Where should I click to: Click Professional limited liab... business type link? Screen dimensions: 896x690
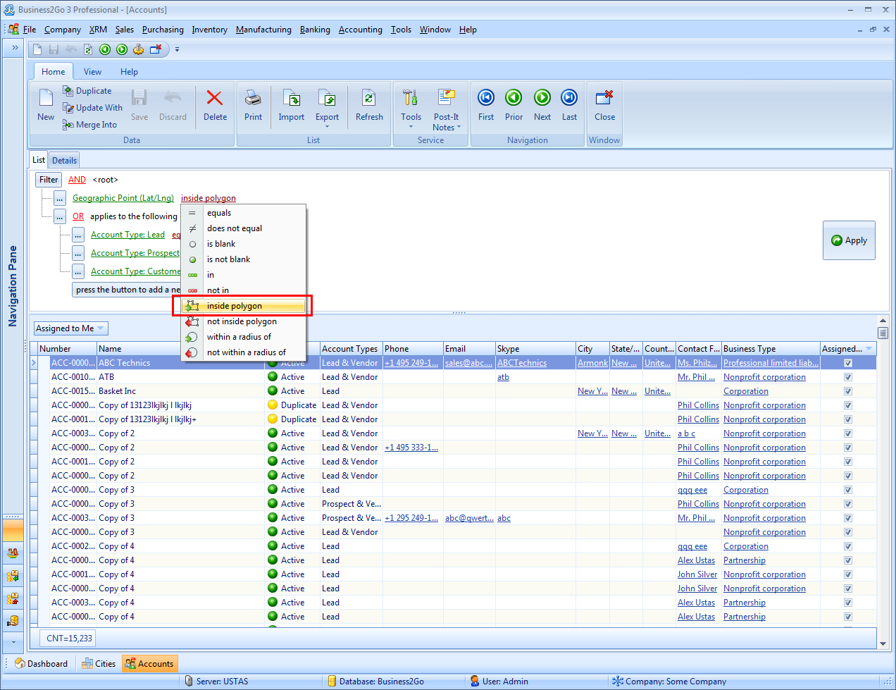click(x=771, y=363)
